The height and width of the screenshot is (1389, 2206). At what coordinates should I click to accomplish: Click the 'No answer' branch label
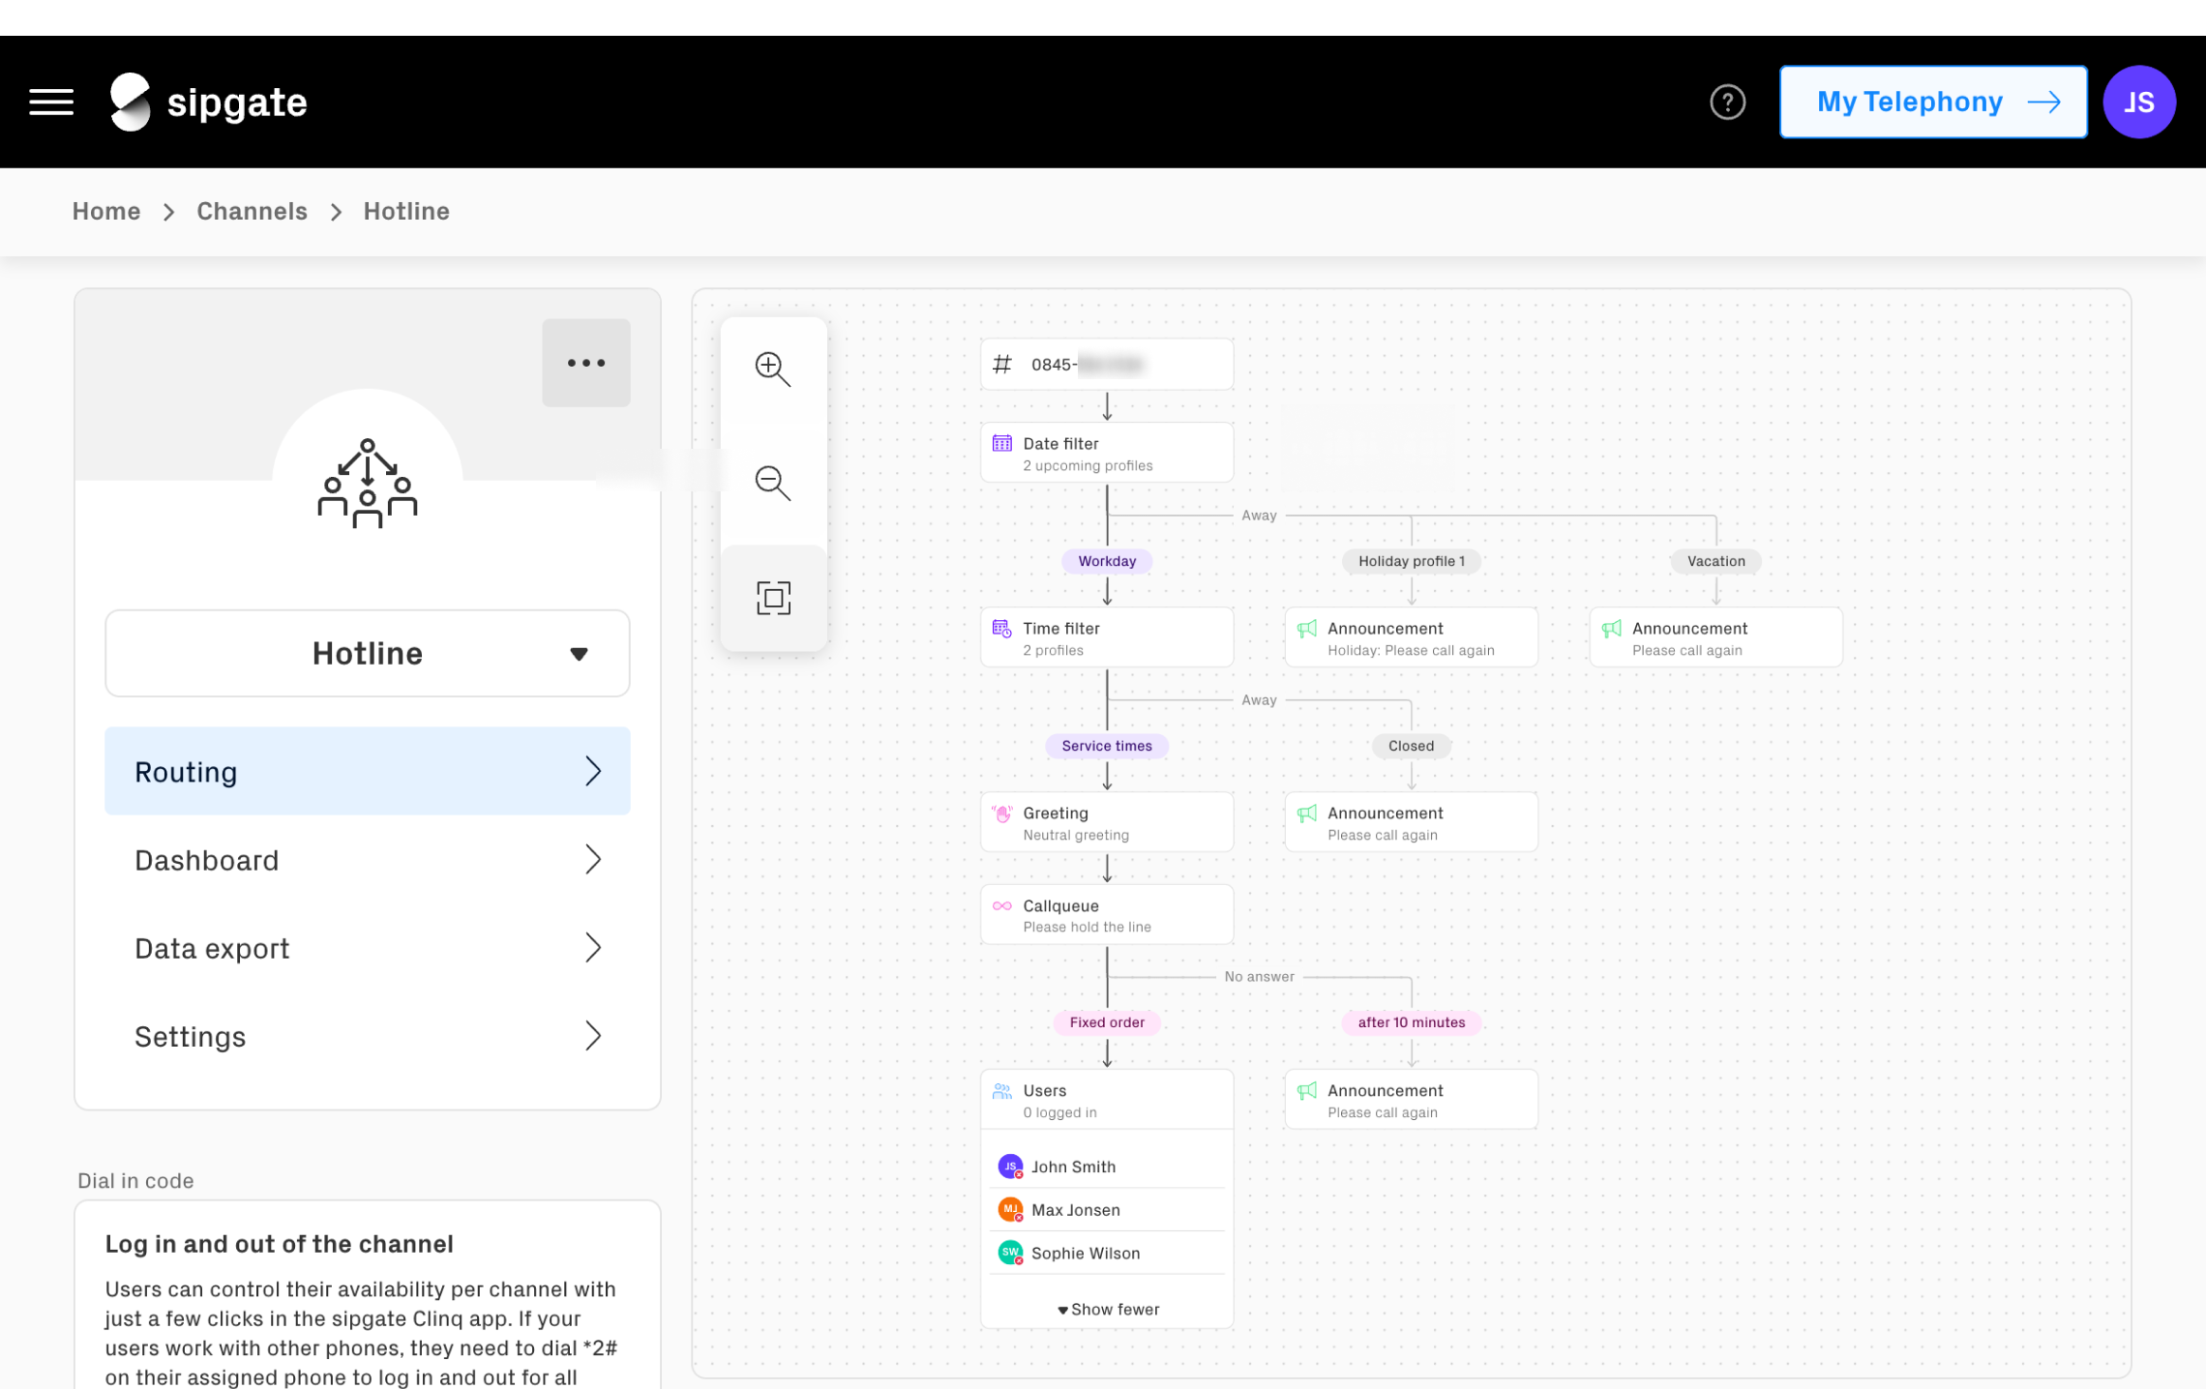click(1259, 977)
